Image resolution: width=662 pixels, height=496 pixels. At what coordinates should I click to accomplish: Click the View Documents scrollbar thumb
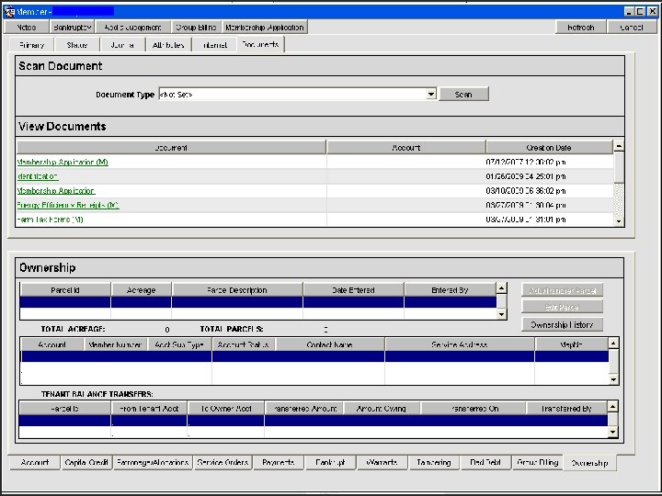pos(619,167)
